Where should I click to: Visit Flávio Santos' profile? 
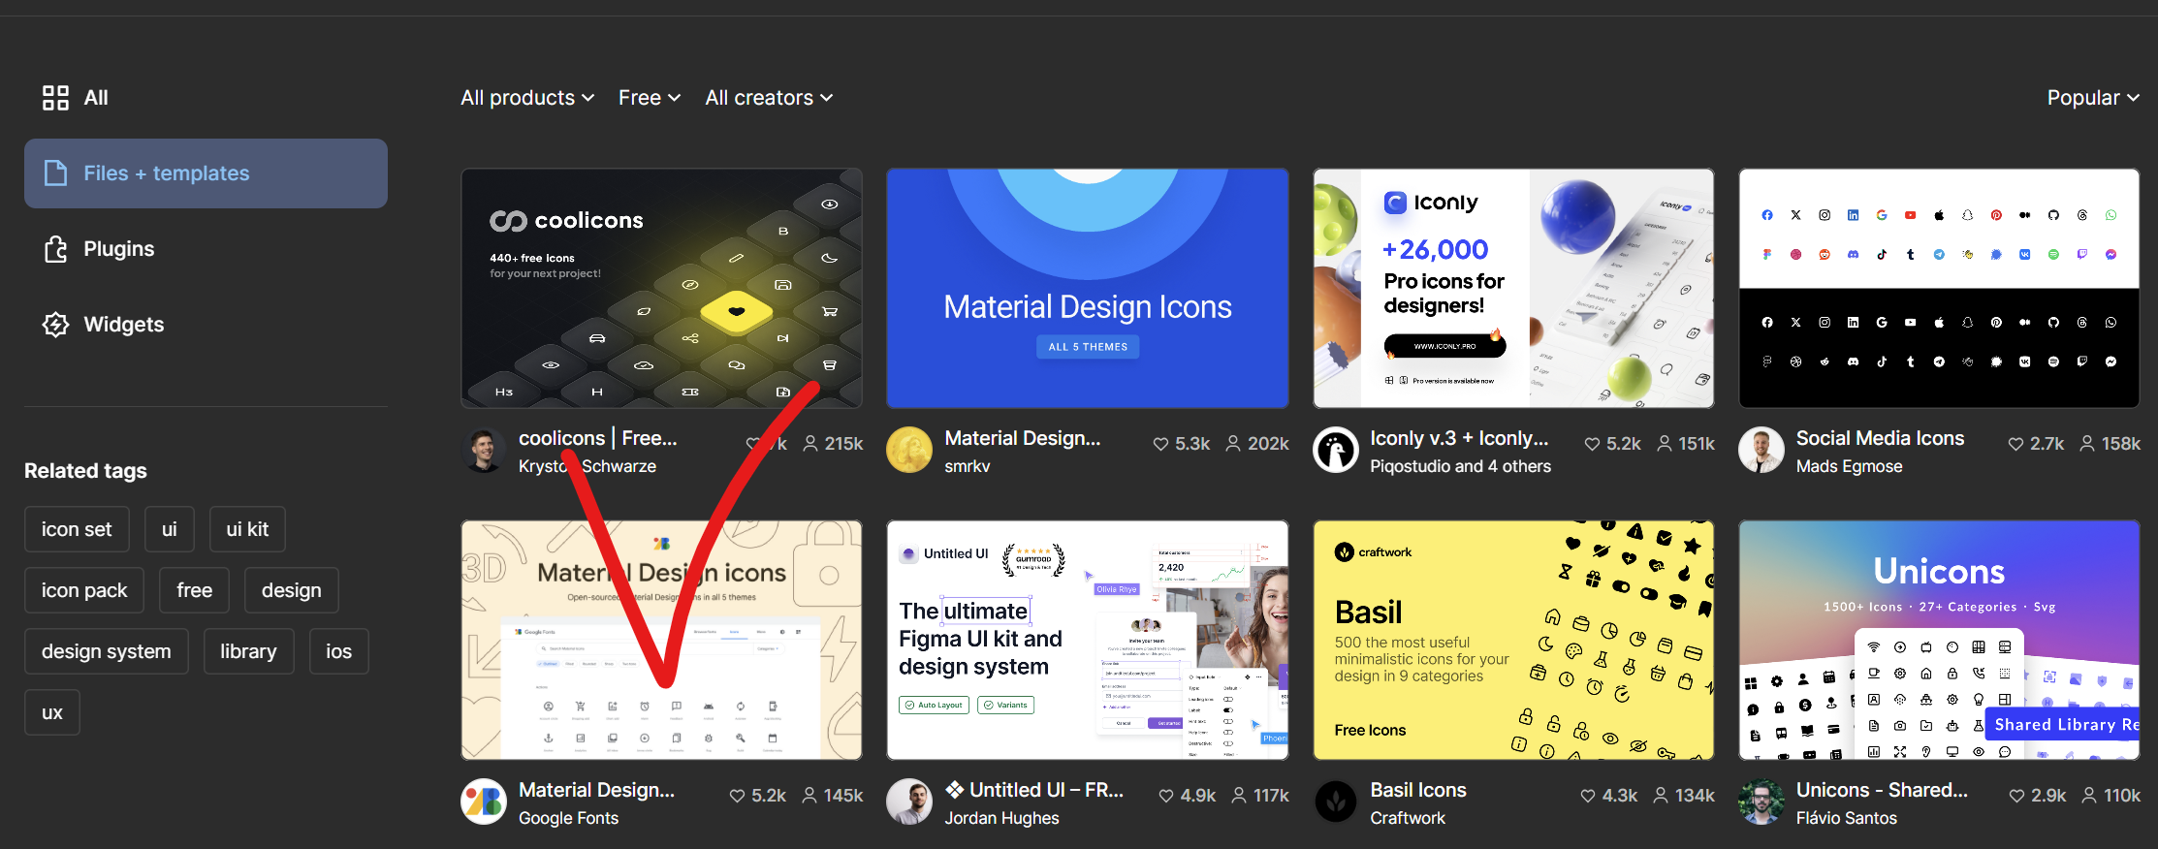pos(1846,818)
